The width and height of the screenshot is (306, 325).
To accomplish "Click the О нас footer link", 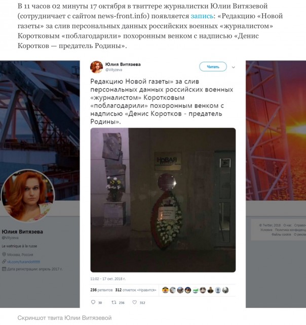I will (287, 225).
